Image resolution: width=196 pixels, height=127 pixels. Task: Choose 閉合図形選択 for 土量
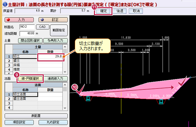[30, 40]
